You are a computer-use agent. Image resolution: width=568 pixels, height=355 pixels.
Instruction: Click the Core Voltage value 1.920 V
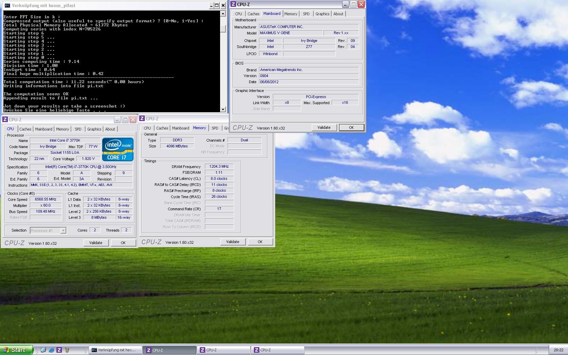tap(88, 159)
